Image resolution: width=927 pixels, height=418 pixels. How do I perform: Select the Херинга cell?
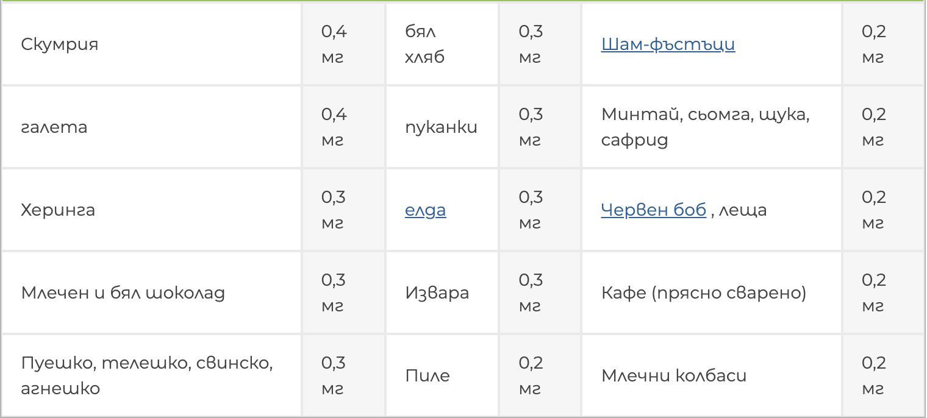pos(58,210)
